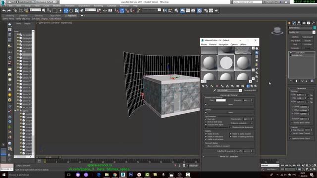
Task: Click the Redo arrow in main toolbar
Action: (9, 10)
